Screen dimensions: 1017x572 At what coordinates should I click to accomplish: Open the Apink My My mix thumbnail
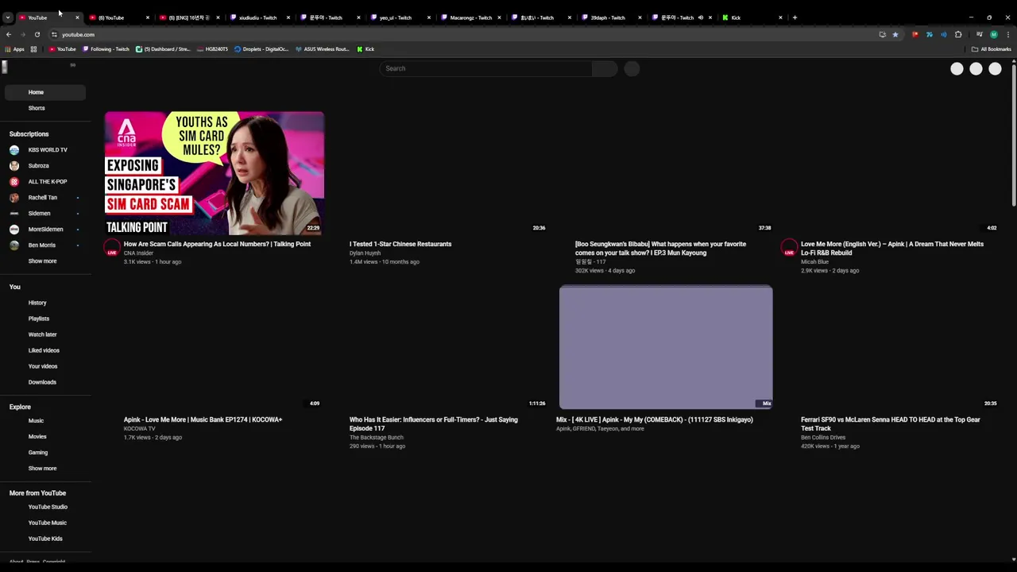pos(666,347)
